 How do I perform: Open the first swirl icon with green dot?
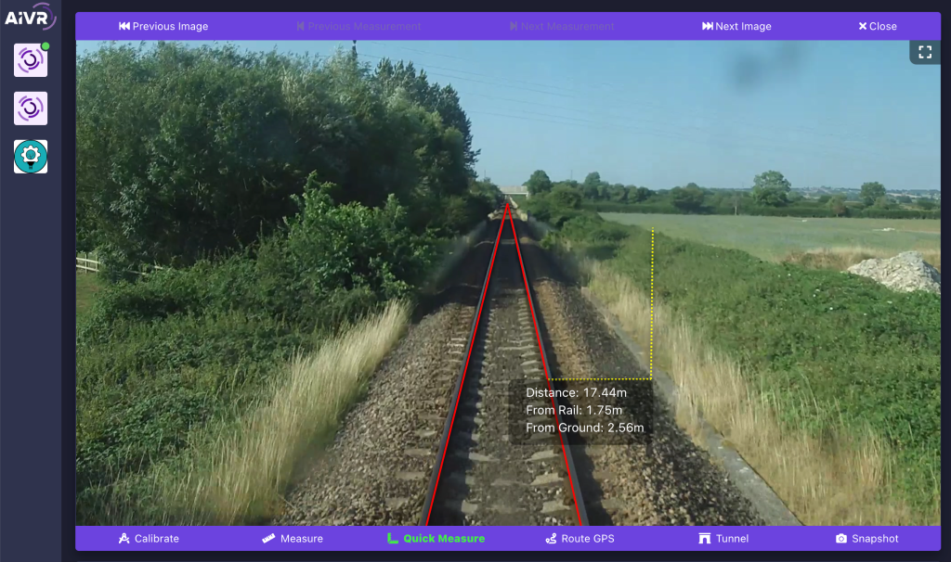tap(31, 60)
